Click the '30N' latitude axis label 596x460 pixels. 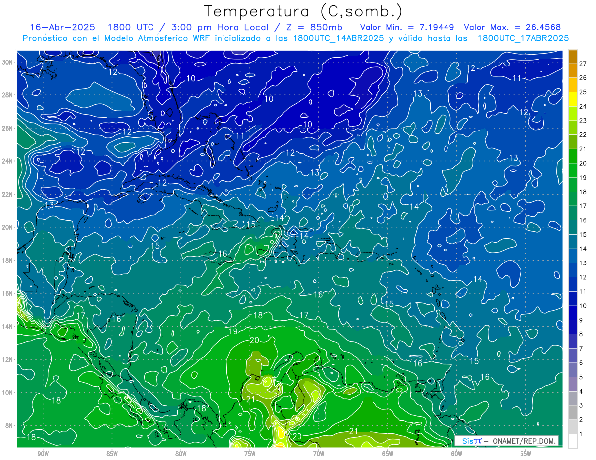[x=8, y=62]
